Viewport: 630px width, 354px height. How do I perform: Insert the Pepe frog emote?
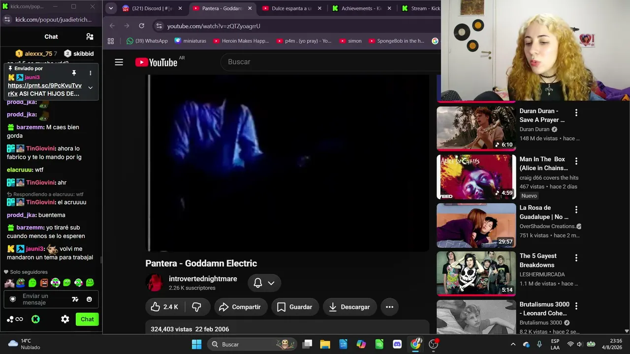(21, 283)
